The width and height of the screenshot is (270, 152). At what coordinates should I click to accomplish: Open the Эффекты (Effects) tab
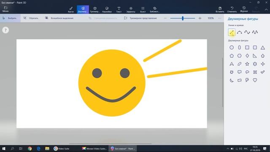(x=131, y=9)
